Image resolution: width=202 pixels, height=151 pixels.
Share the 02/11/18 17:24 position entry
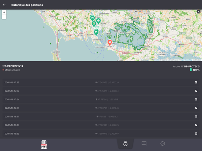click(x=196, y=99)
